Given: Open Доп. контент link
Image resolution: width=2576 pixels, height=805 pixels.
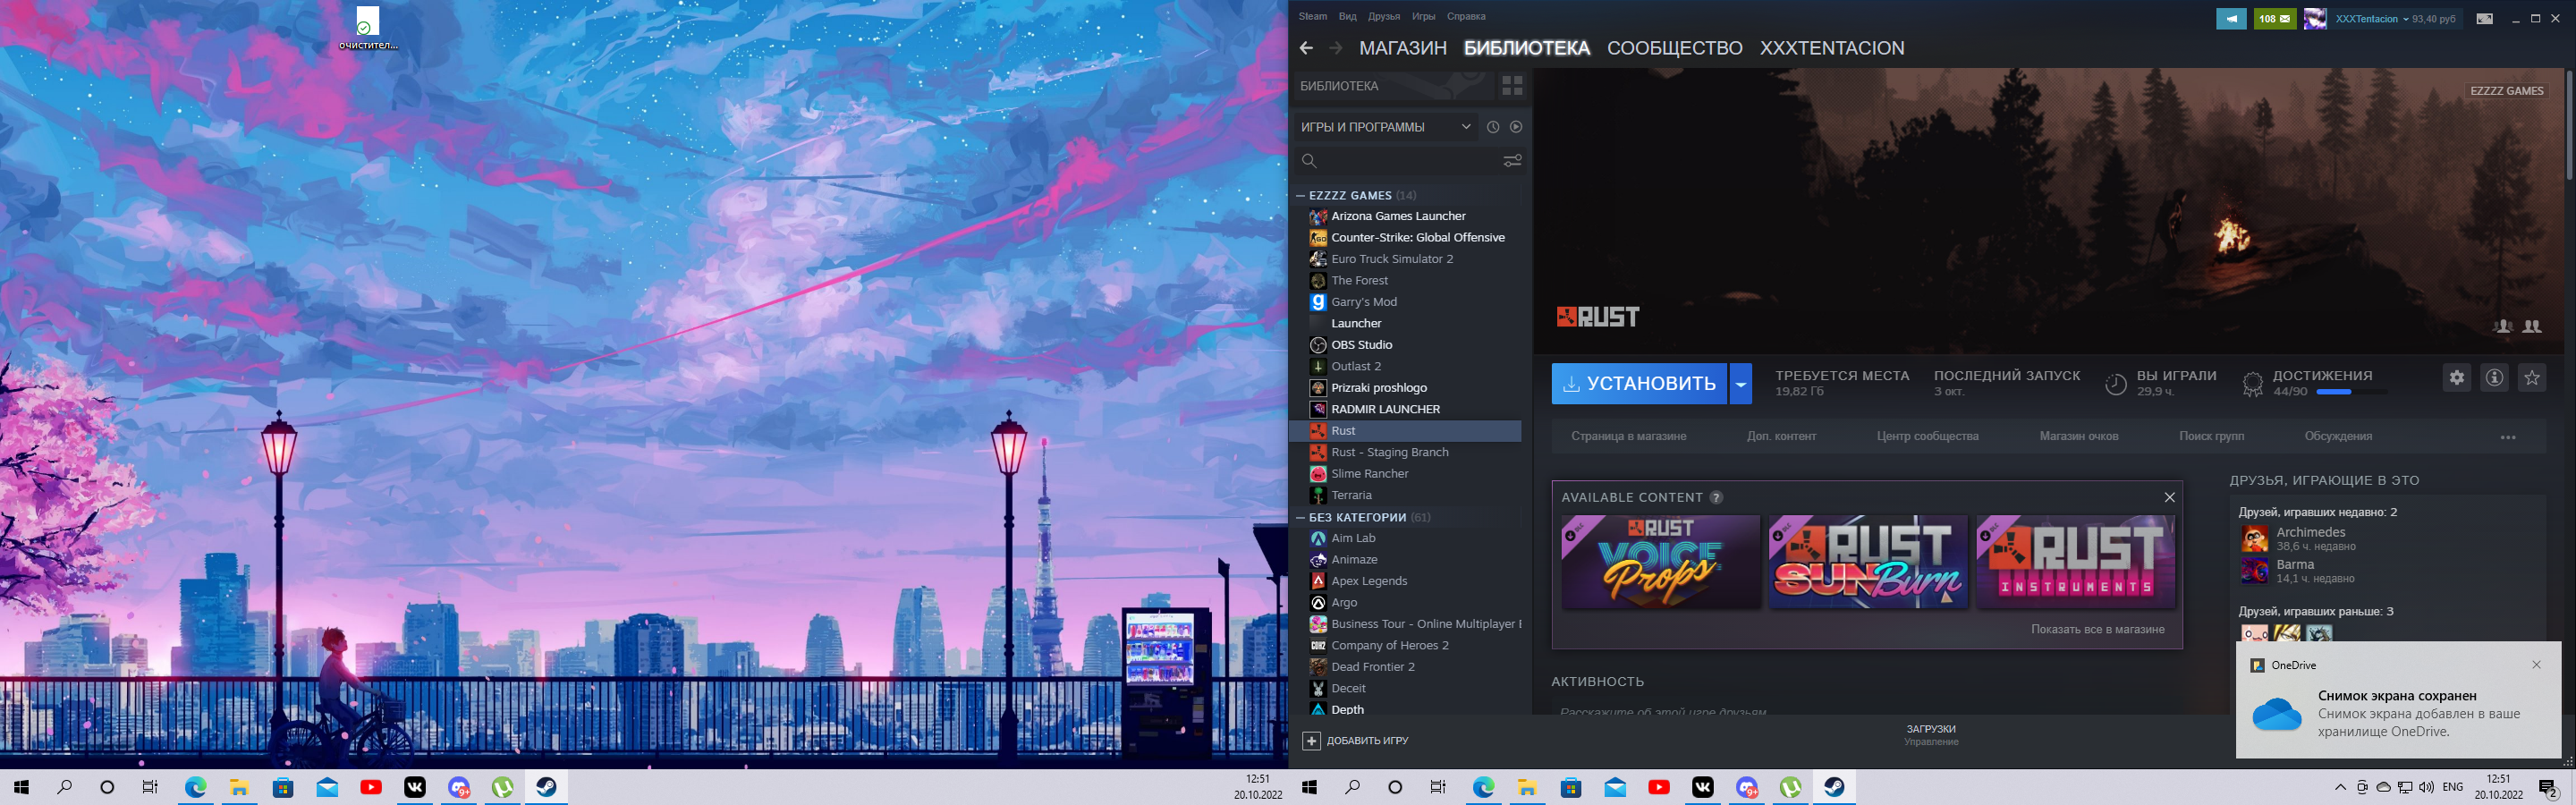Looking at the screenshot, I should 1781,436.
